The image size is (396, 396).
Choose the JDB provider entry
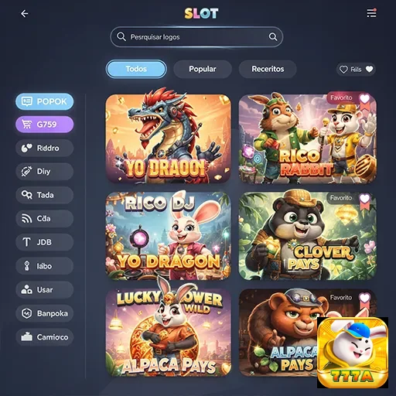tap(45, 242)
